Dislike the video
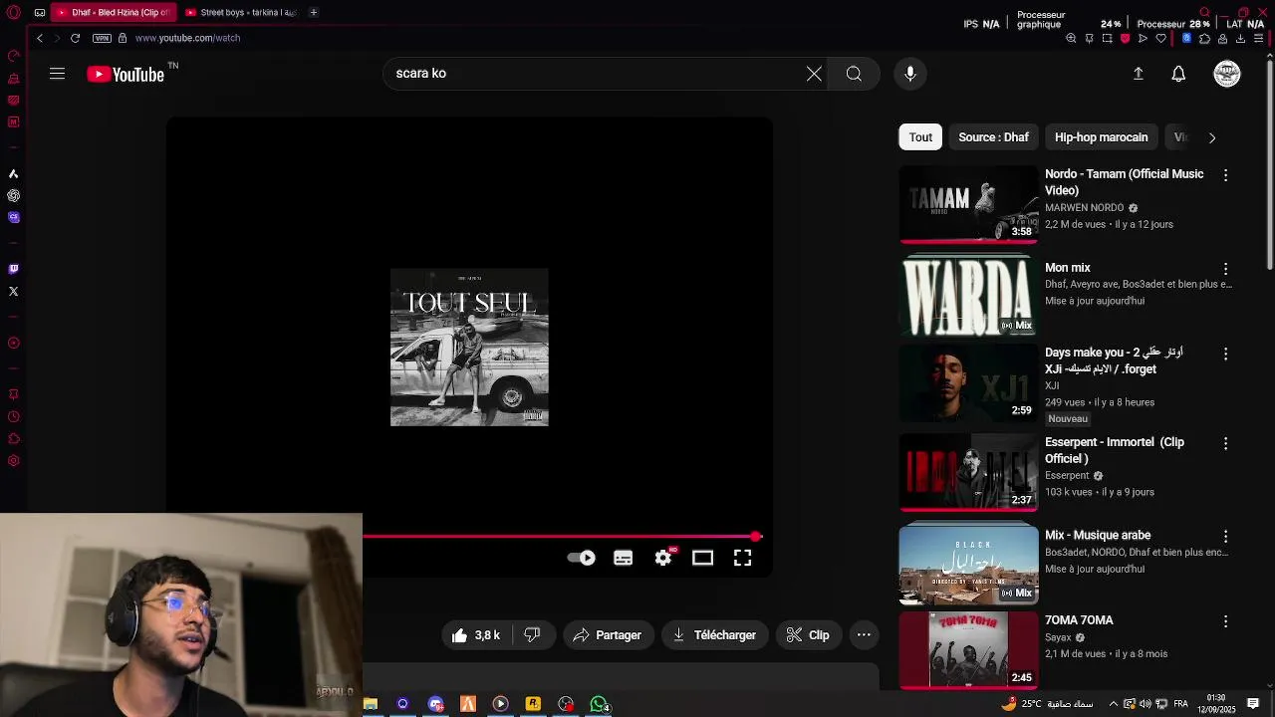This screenshot has width=1275, height=717. click(x=533, y=635)
